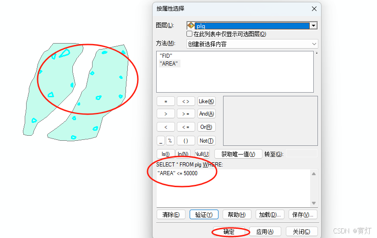Click Get Unique Values (获取唯一值) button

[238, 154]
